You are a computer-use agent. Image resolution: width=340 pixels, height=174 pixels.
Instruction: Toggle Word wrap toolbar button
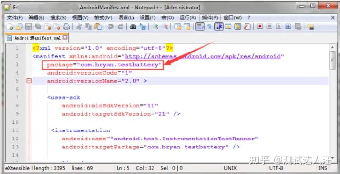coord(200,26)
